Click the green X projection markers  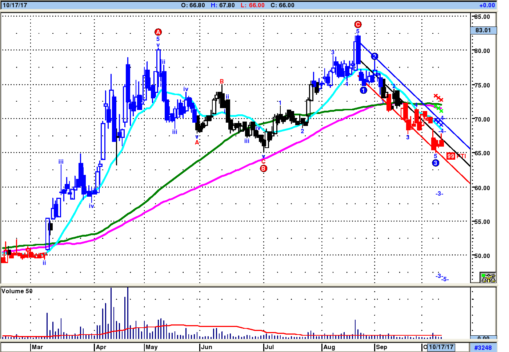[439, 108]
